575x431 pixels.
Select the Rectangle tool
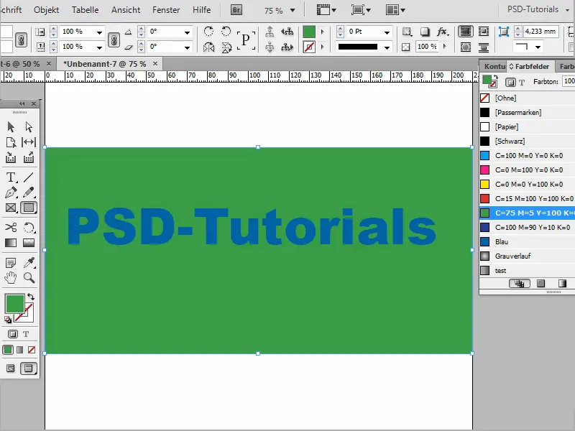29,208
